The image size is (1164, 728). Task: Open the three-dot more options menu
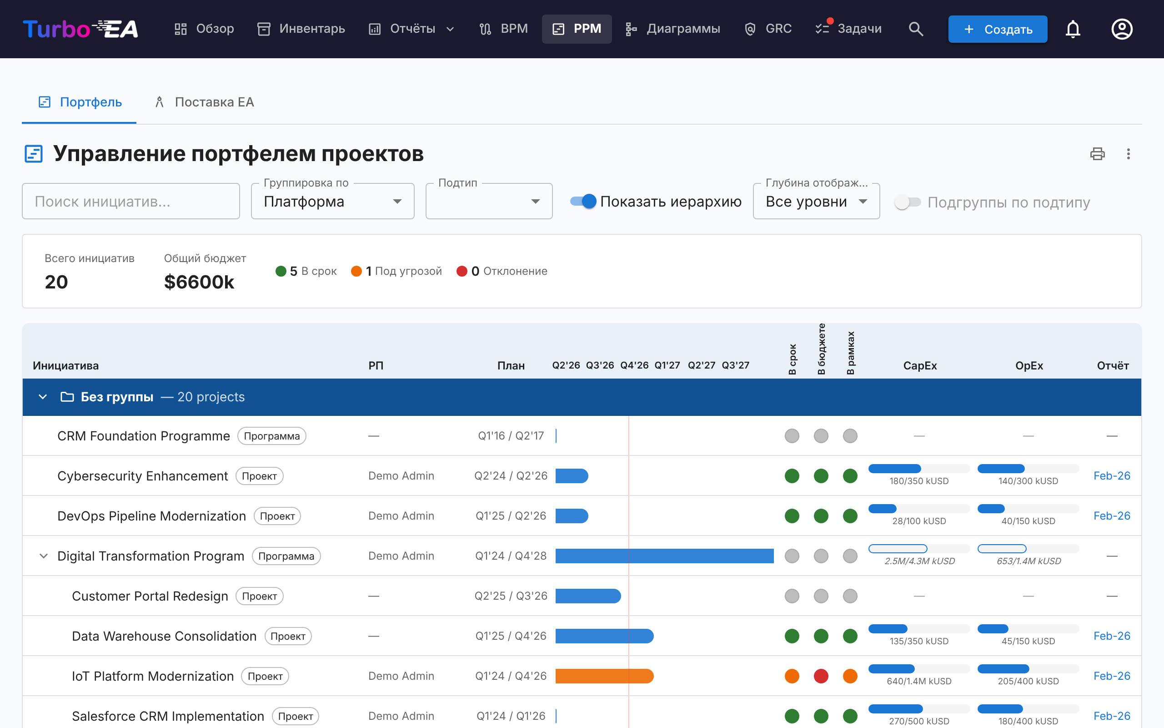click(1128, 154)
